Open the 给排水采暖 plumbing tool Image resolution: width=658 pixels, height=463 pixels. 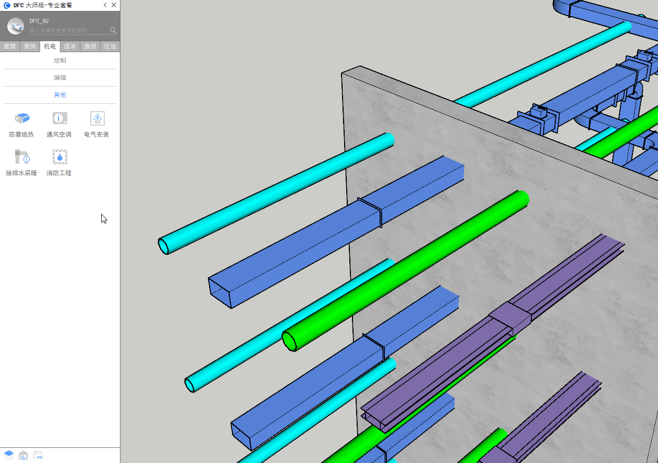pyautogui.click(x=22, y=157)
